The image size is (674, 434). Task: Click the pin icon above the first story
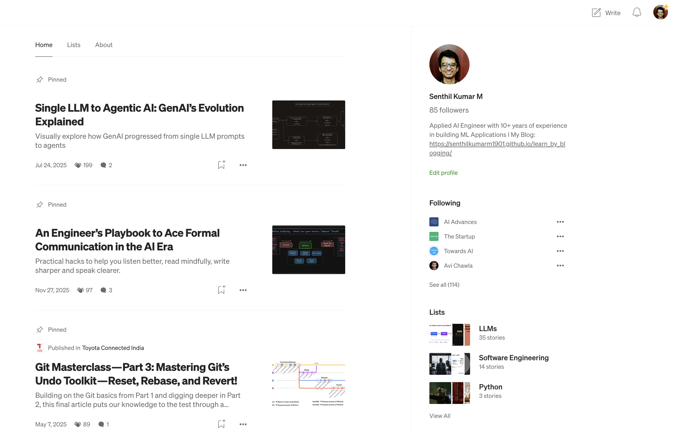[40, 79]
